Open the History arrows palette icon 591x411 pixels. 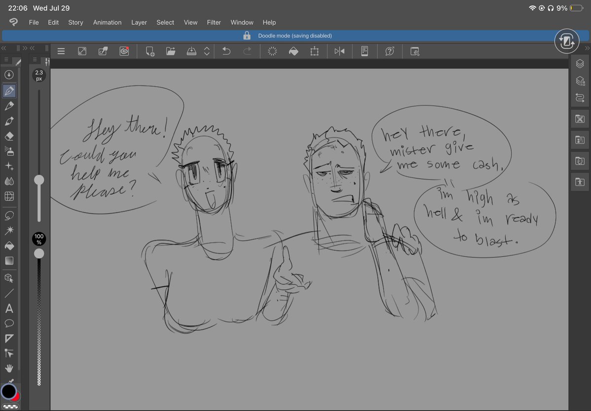click(x=580, y=98)
